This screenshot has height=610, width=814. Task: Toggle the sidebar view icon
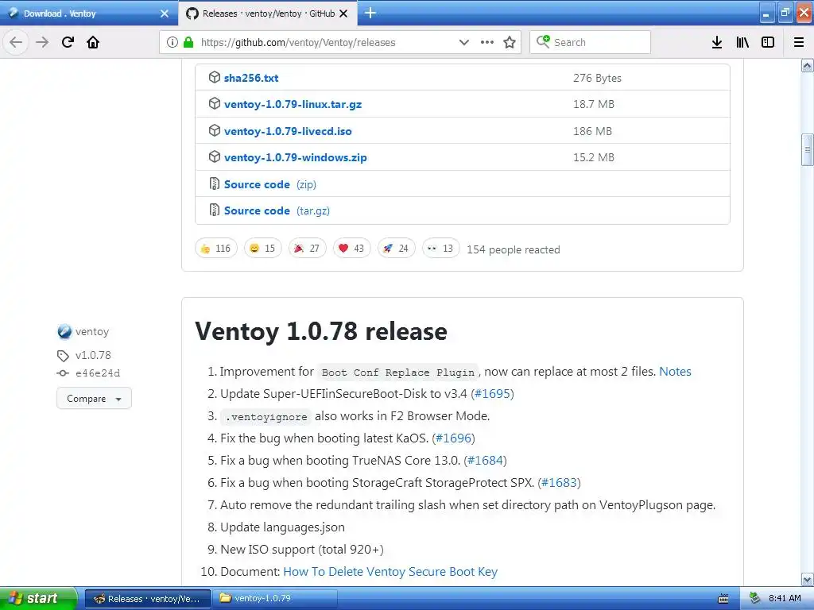point(768,43)
